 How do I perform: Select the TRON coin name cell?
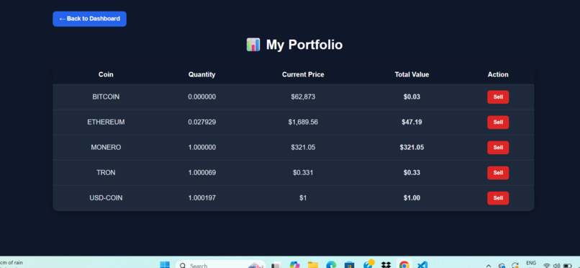point(106,172)
